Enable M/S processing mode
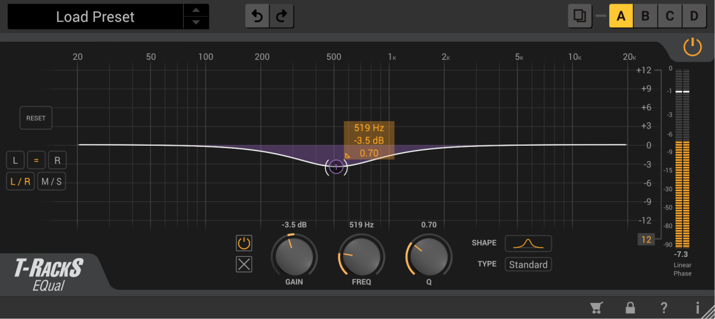 (x=51, y=182)
